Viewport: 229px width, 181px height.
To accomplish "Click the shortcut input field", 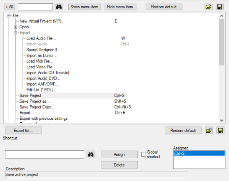I will click(45, 154).
